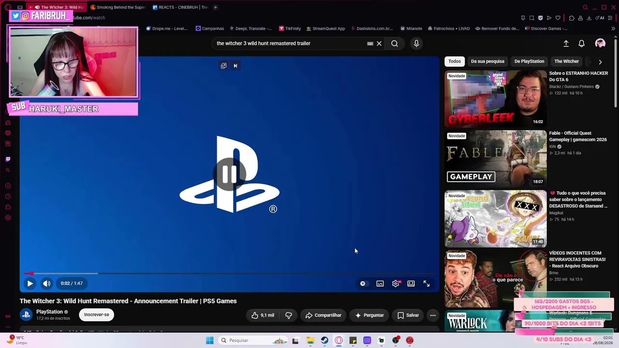
Task: Open a new browser tab with the plus button
Action: click(x=215, y=7)
